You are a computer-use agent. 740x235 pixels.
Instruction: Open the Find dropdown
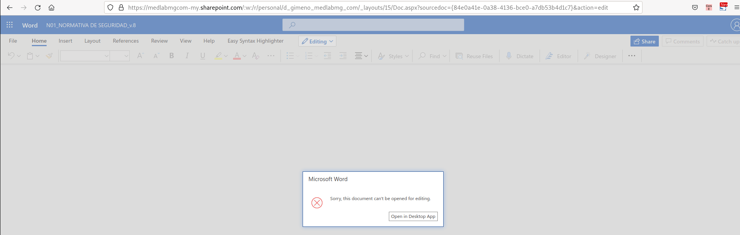pos(432,56)
